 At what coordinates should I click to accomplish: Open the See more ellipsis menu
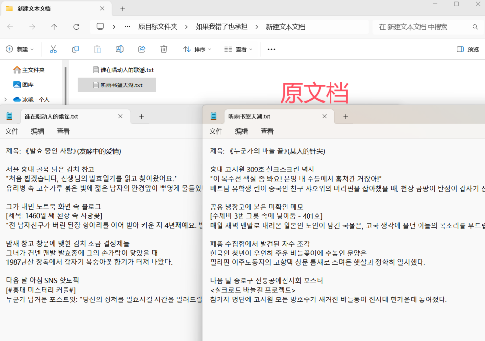coord(272,49)
